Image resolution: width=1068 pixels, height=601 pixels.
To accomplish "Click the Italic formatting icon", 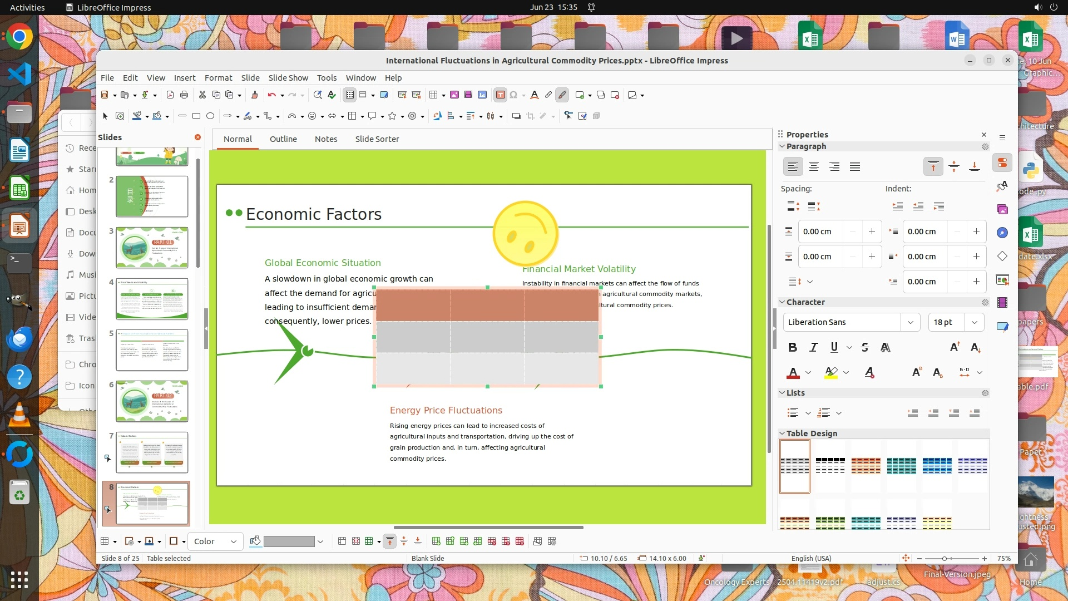I will coord(813,347).
